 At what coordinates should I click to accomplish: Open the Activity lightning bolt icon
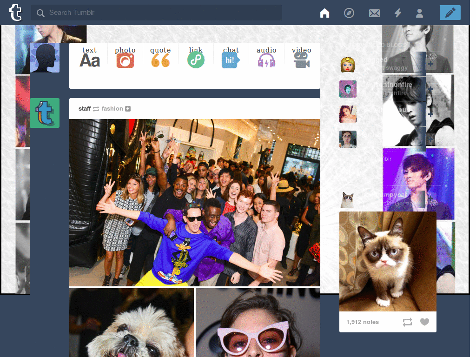coord(398,13)
